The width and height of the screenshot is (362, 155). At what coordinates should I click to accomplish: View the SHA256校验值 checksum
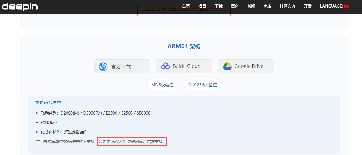[x=202, y=85]
